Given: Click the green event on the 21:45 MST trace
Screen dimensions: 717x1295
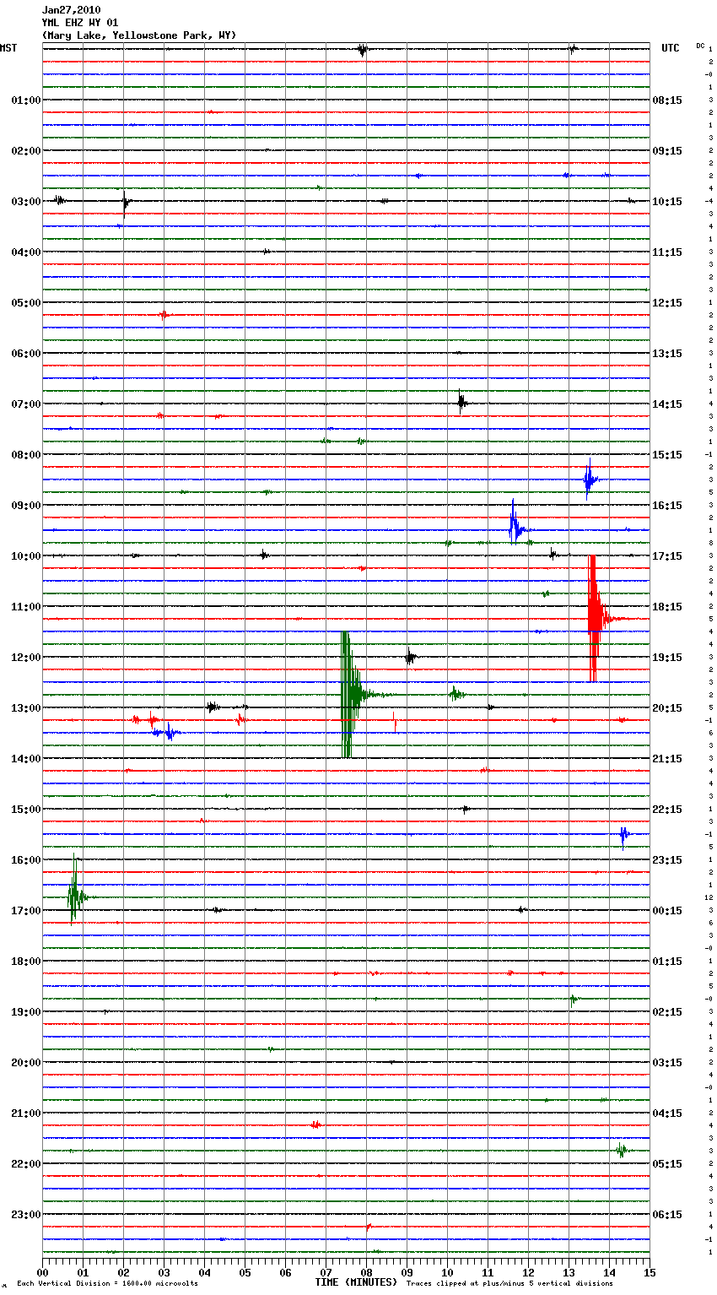Looking at the screenshot, I should pyautogui.click(x=622, y=1150).
